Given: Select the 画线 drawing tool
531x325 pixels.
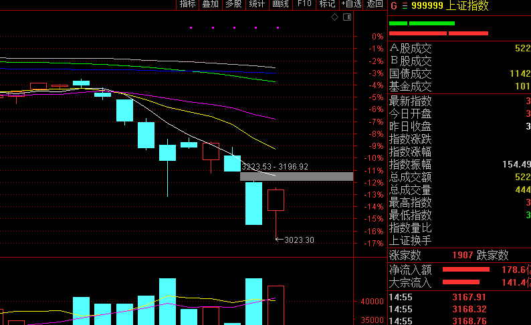Looking at the screenshot, I should [280, 4].
